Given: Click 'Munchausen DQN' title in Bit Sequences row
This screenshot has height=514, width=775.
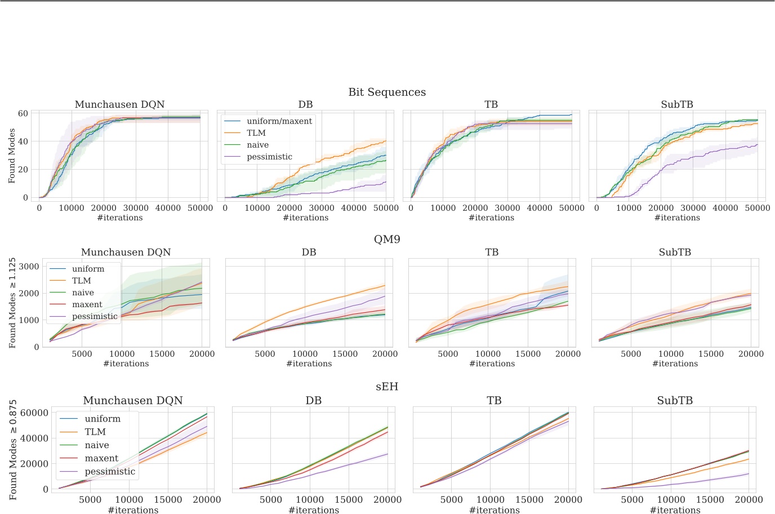Looking at the screenshot, I should [x=119, y=104].
